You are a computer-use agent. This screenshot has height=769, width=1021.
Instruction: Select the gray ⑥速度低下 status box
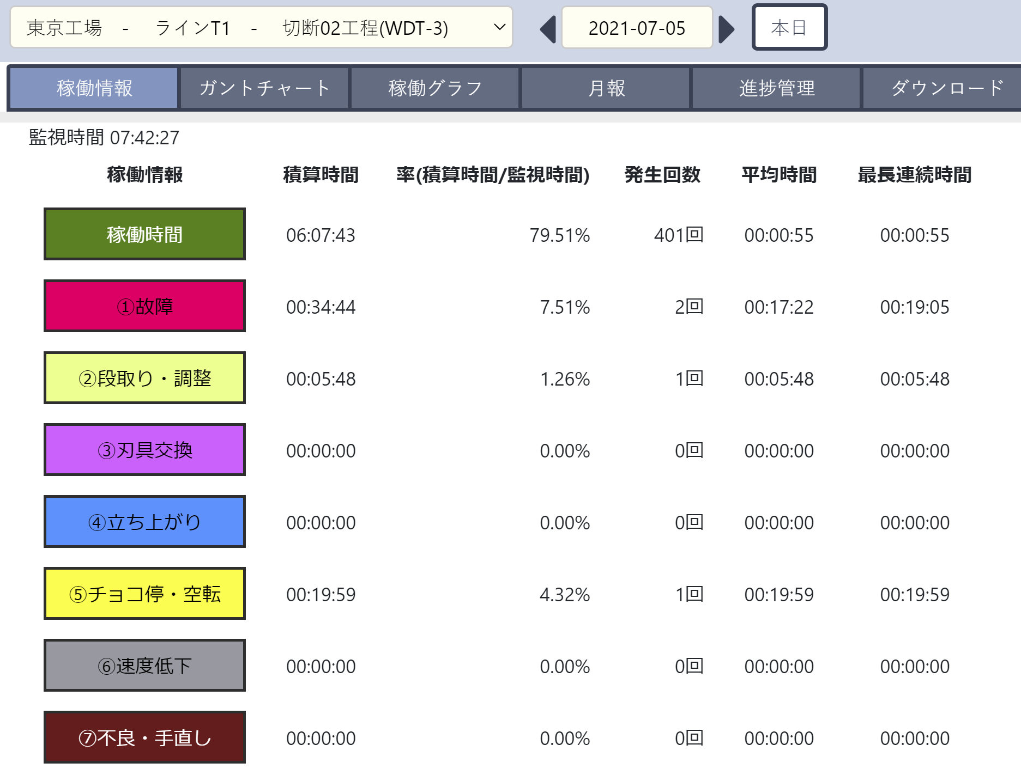point(144,665)
